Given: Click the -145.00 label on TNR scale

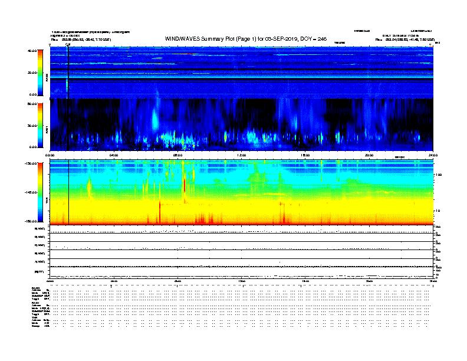Looking at the screenshot, I should point(31,192).
